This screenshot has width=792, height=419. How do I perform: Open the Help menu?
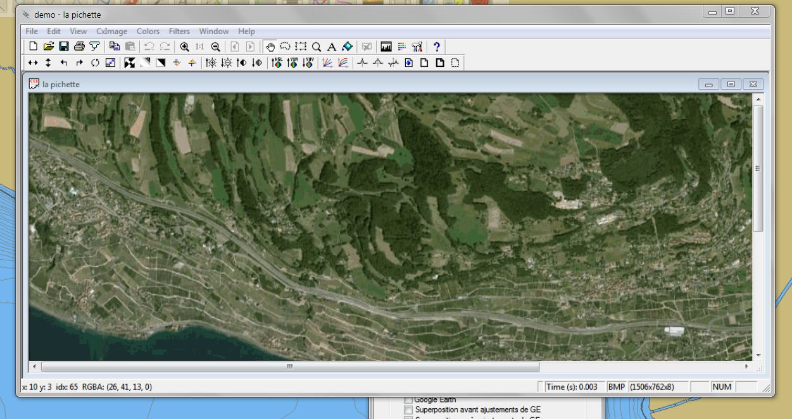point(246,31)
